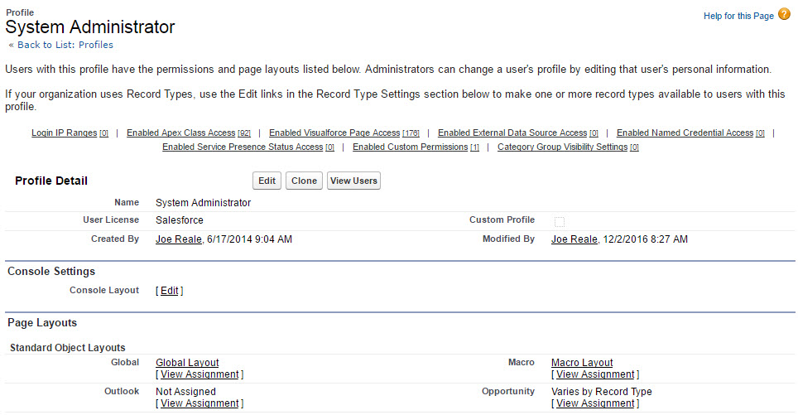Click the Edit profile button

tap(267, 181)
